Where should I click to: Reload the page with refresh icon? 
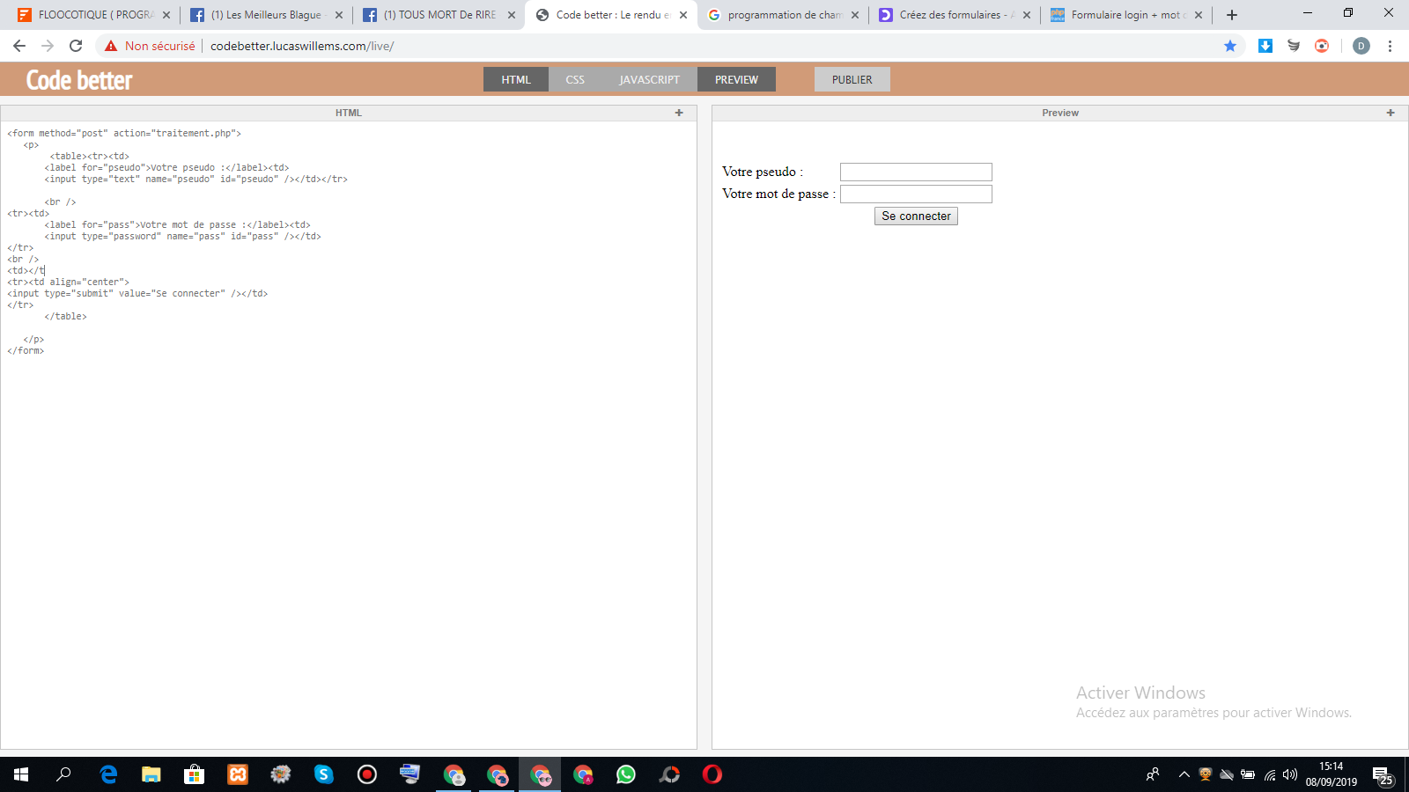(x=76, y=46)
